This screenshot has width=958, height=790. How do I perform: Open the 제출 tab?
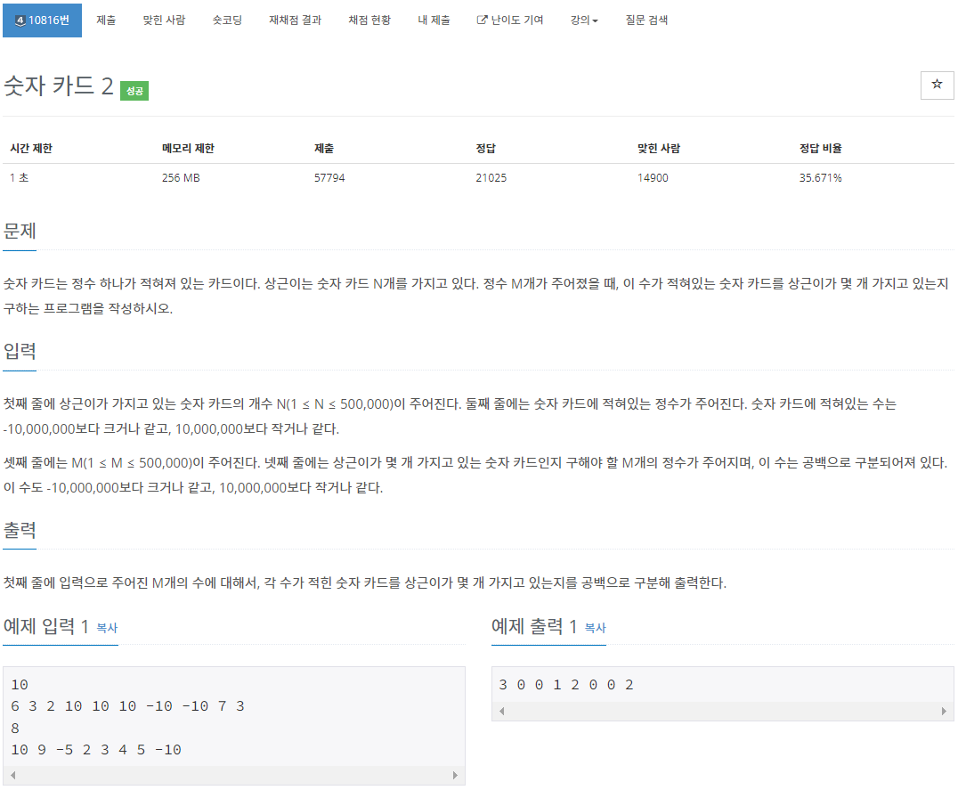pyautogui.click(x=106, y=20)
